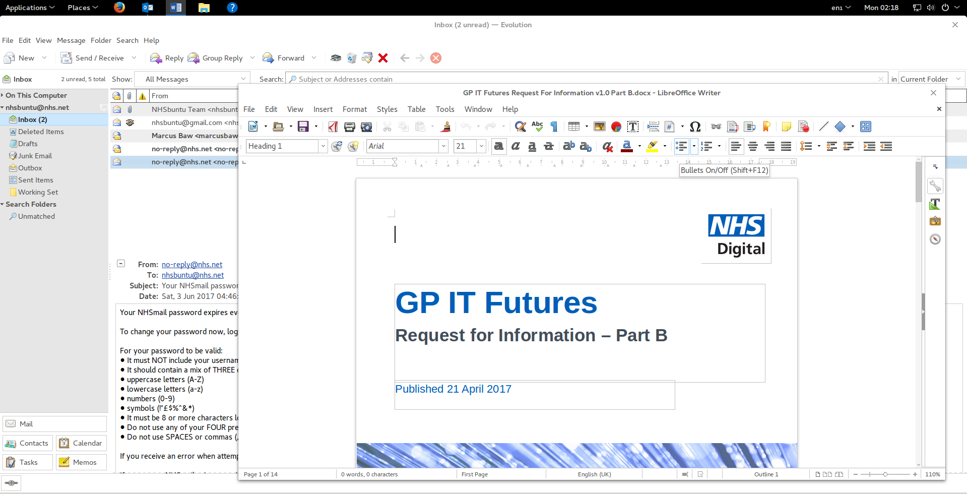Click the New Style icon

(353, 146)
